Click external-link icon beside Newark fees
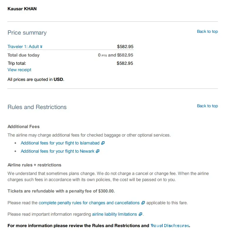The width and height of the screenshot is (227, 235). [98, 151]
